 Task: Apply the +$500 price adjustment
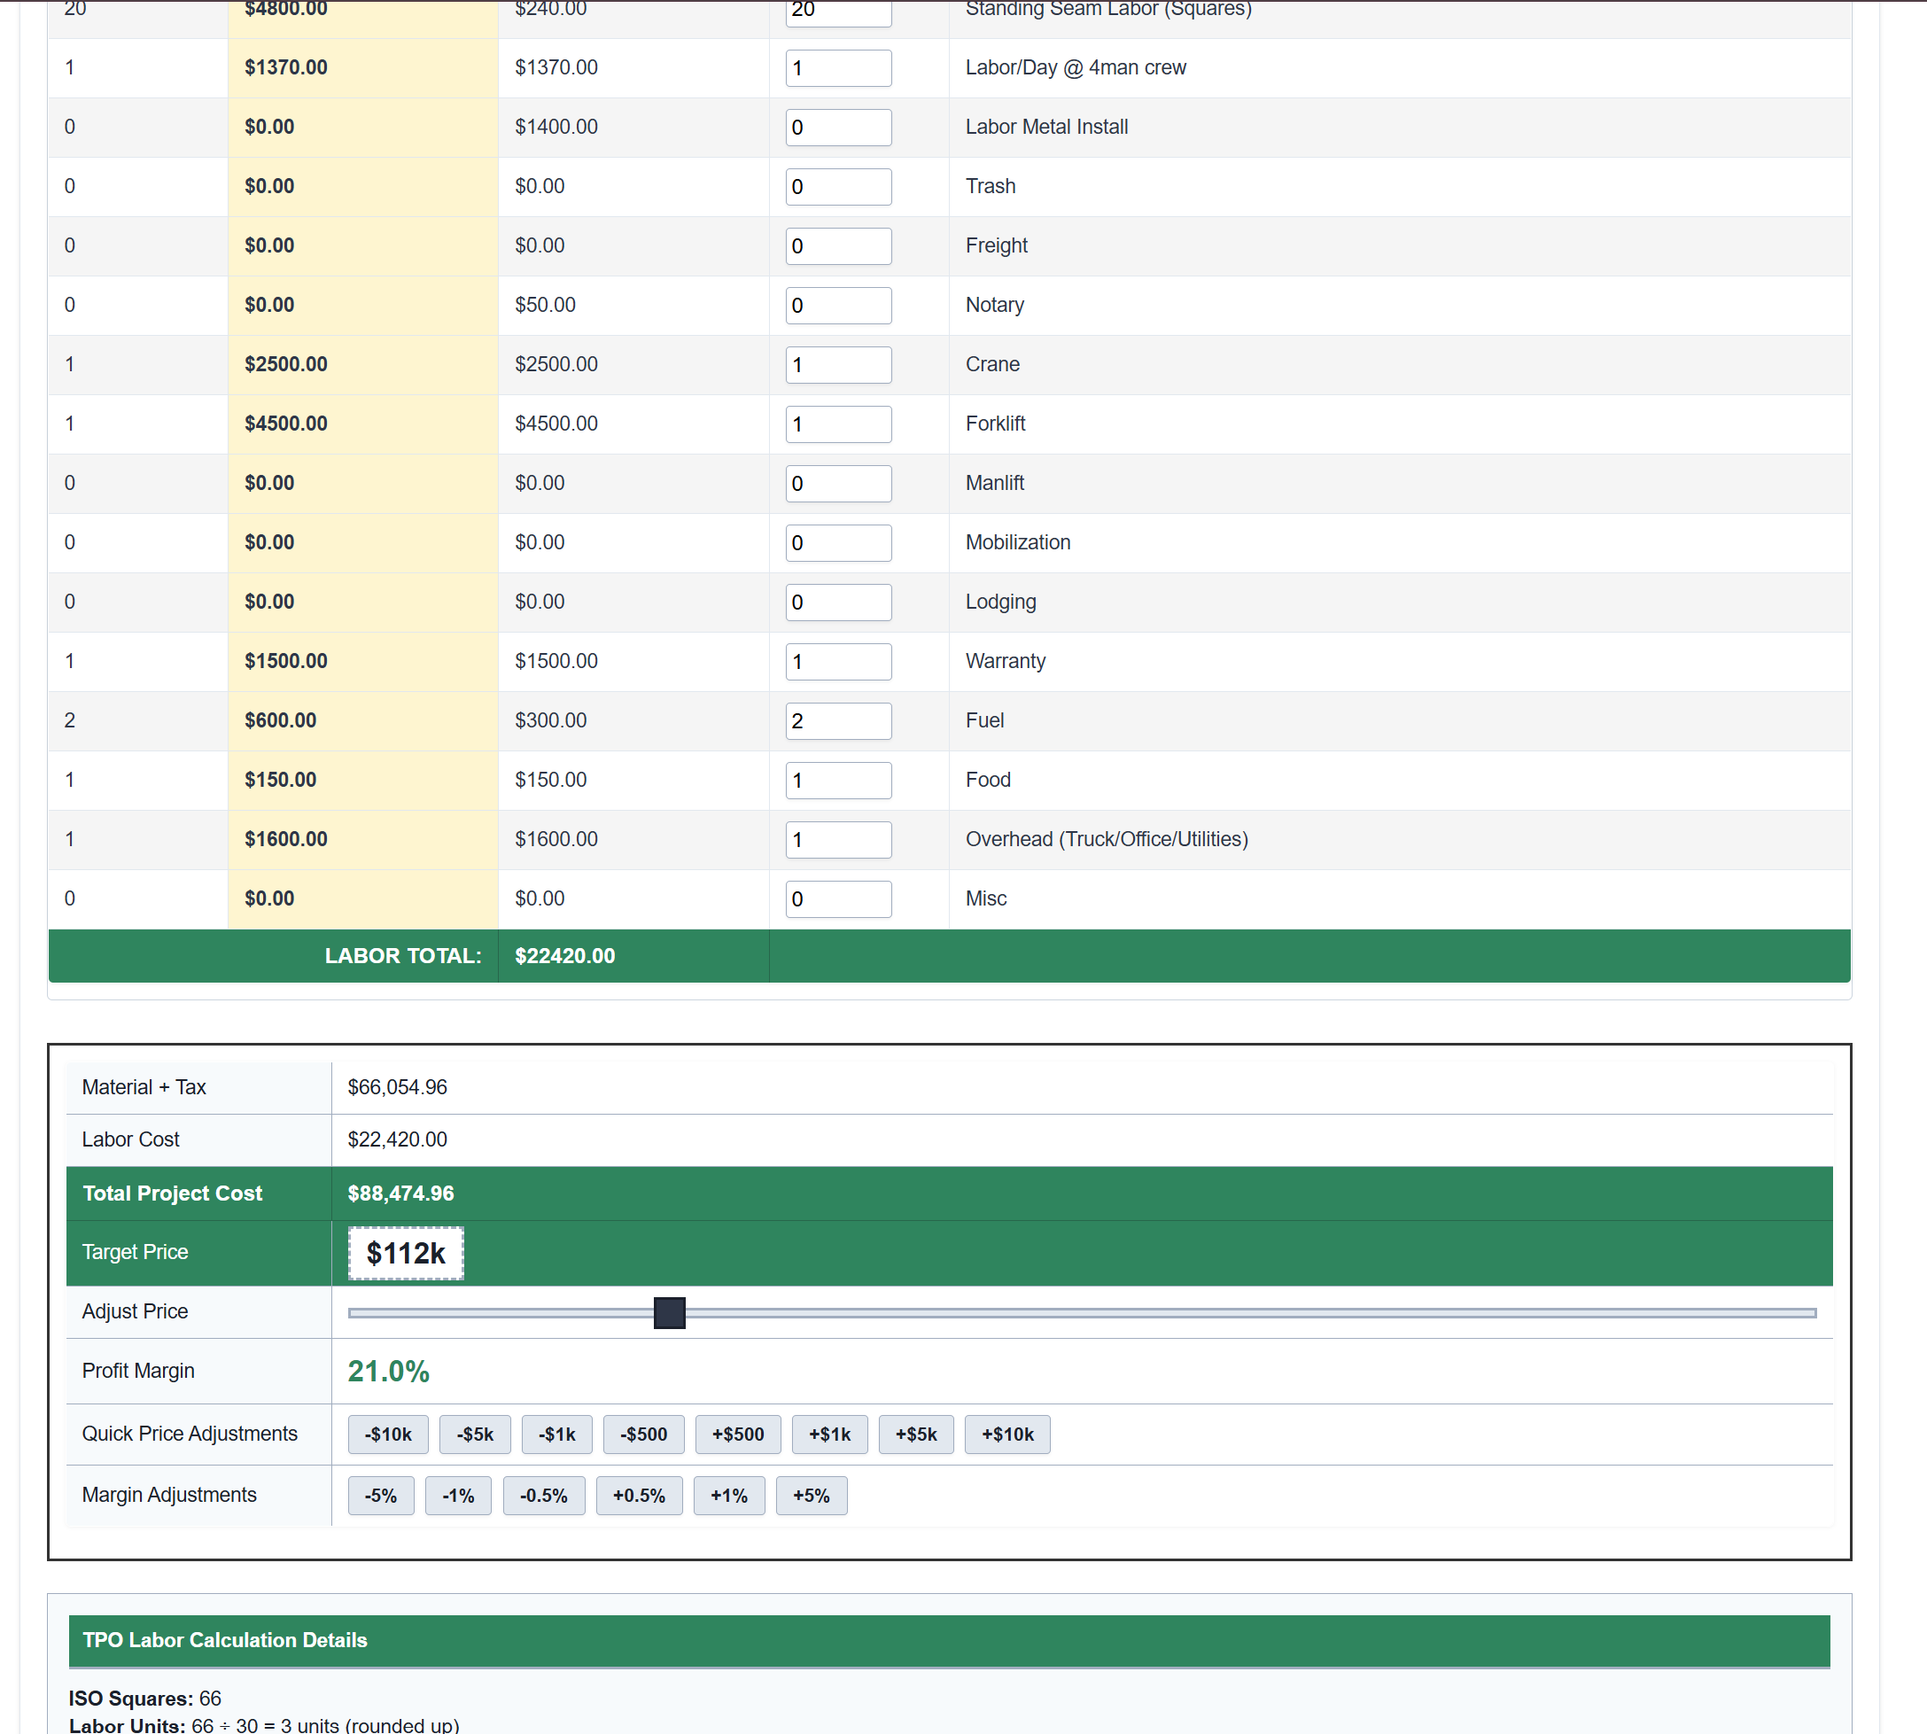pos(737,1434)
